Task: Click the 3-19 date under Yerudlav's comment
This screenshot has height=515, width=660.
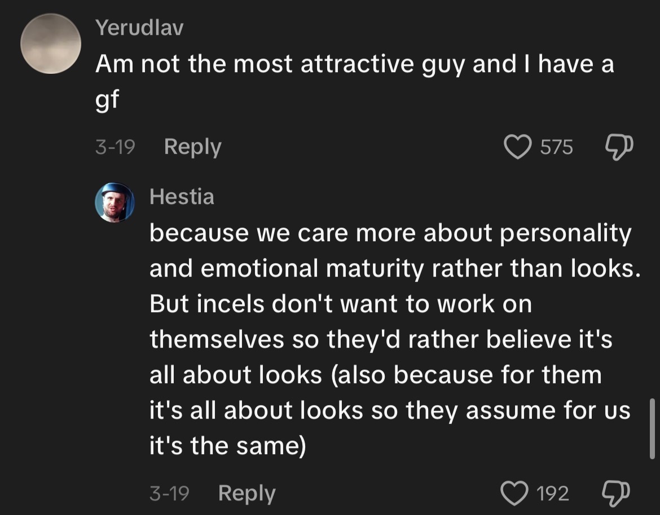Action: (x=115, y=148)
